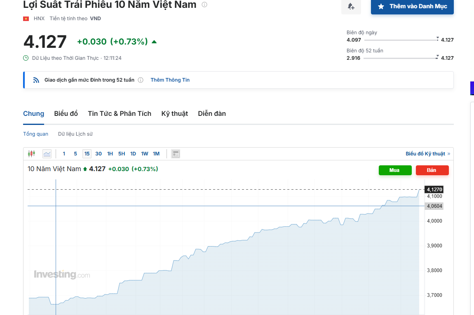Select the 1D chart interval
The width and height of the screenshot is (474, 315).
tap(133, 154)
